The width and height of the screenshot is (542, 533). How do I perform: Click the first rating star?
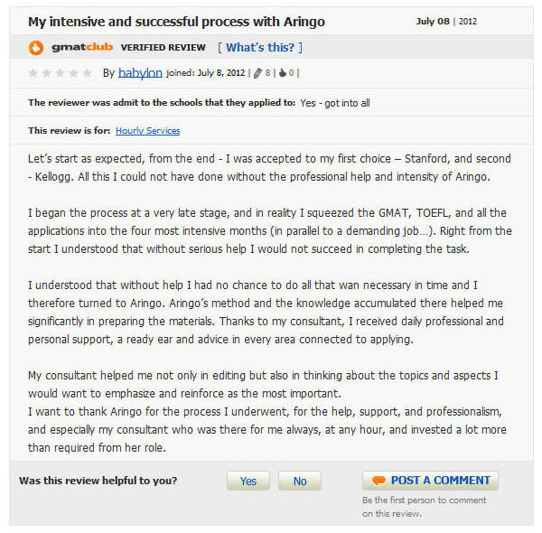tap(33, 73)
